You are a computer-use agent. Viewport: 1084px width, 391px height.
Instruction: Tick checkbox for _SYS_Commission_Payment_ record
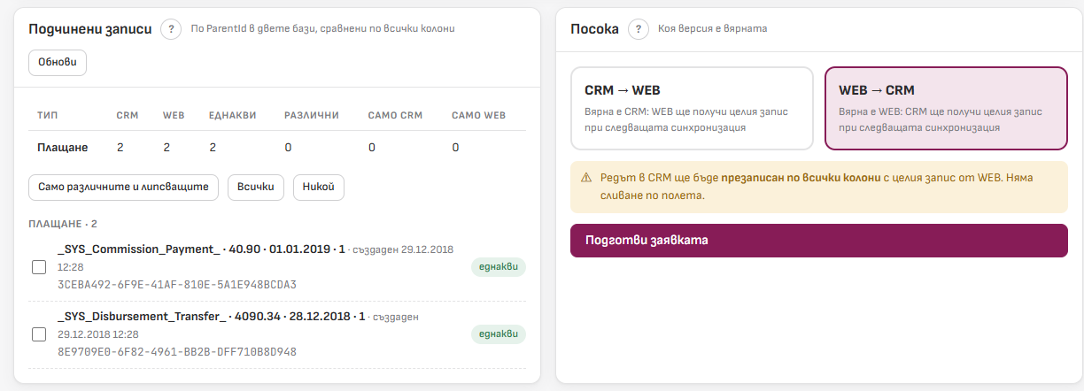pos(39,267)
